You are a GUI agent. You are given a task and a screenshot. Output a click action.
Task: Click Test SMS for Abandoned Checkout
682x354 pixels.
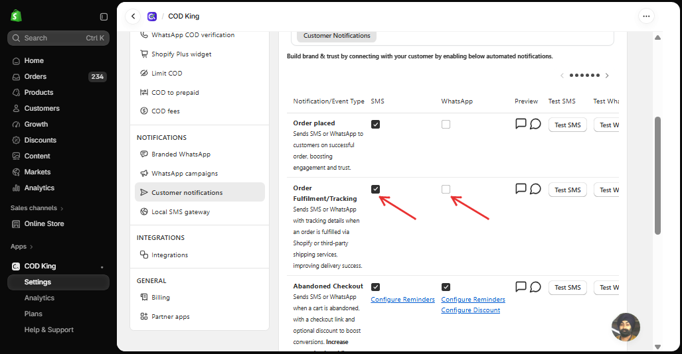tap(568, 288)
